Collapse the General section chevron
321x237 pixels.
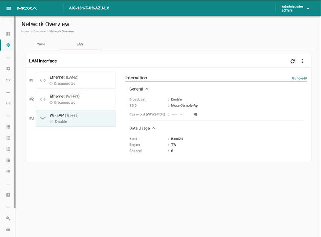tap(147, 89)
